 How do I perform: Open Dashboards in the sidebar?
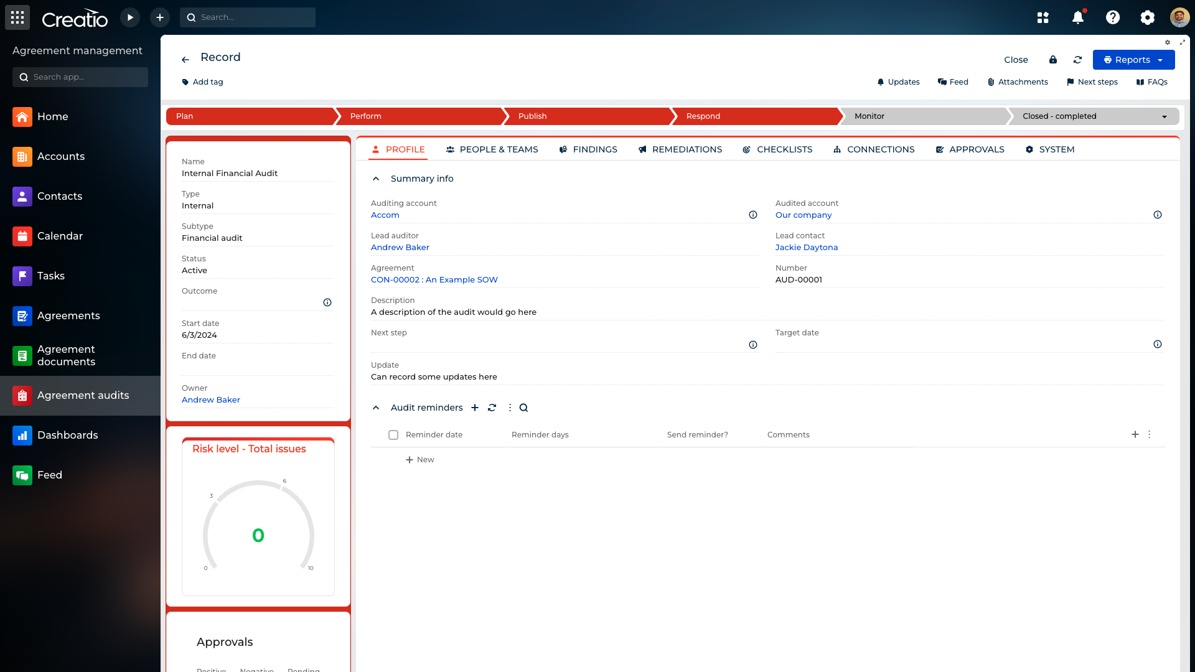point(80,435)
